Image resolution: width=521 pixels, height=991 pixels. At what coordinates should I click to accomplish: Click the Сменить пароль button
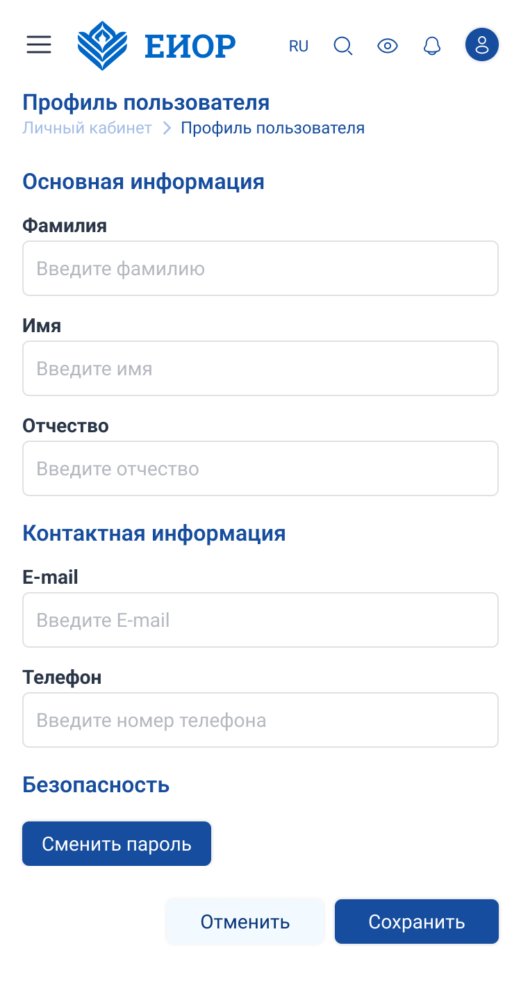point(117,844)
